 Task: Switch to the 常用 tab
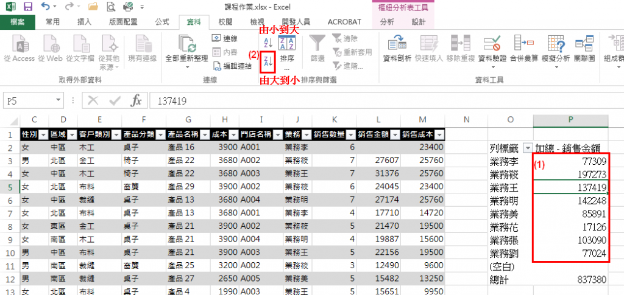pyautogui.click(x=52, y=22)
